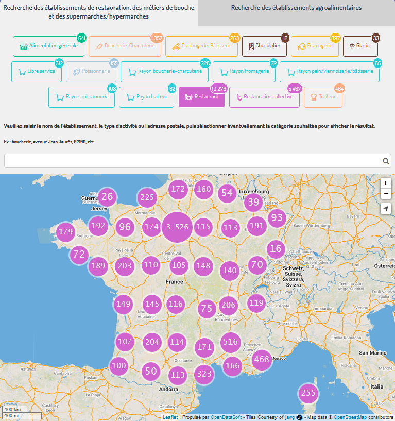This screenshot has width=395, height=421.
Task: Select Rayon pain/viennoiserie/pâtisserie category
Action: pos(330,72)
